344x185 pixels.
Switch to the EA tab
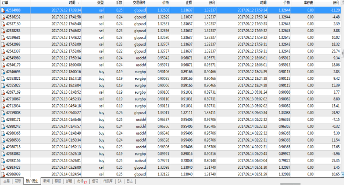[x=119, y=181]
